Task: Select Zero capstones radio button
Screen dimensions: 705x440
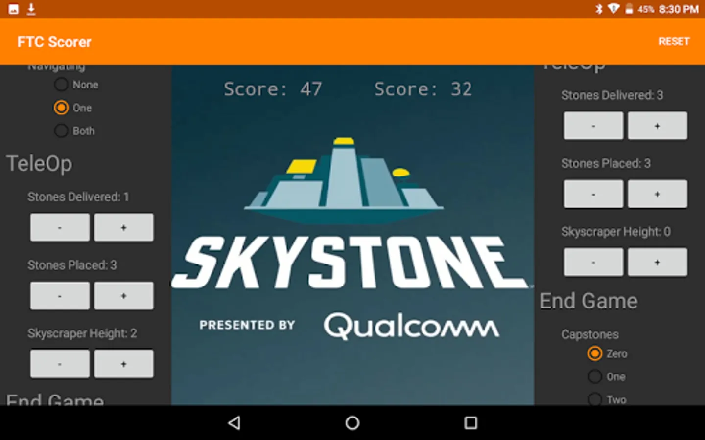Action: tap(595, 353)
